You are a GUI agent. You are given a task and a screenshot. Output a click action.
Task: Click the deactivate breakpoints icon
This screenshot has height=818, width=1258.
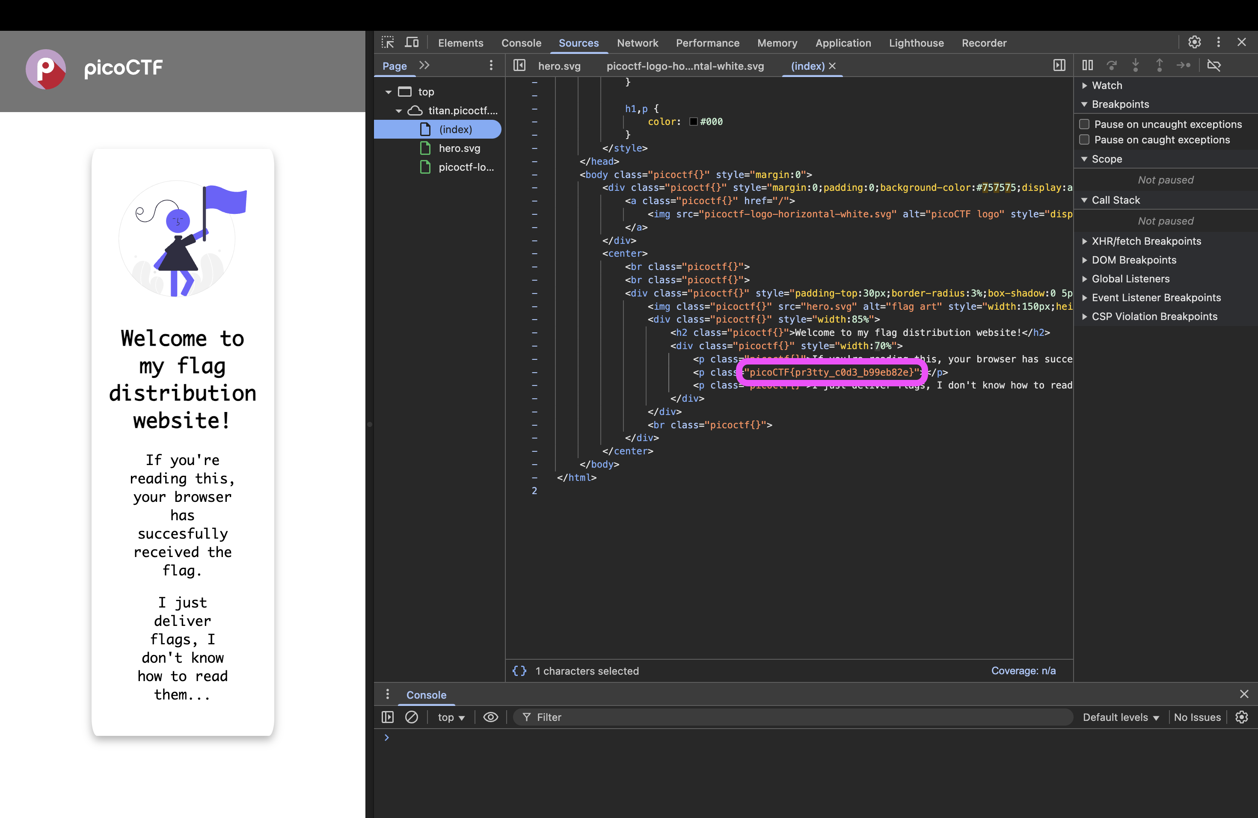click(1214, 65)
